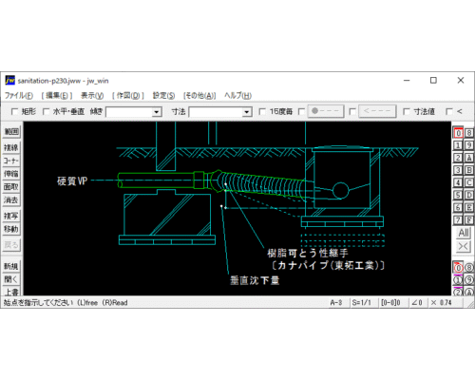Open the 設定(S) menu
475x380 pixels.
point(163,95)
